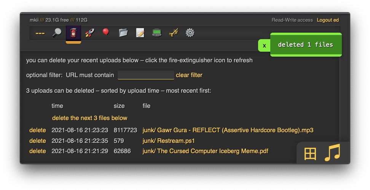The width and height of the screenshot is (370, 190).
Task: Delete the Gawr Gura REFLECT mp3 upload
Action: point(38,130)
